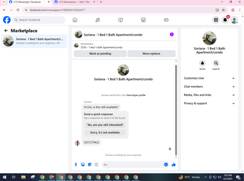244x181 pixels.
Task: Open the tab search dropdown arrow
Action: (4, 2)
